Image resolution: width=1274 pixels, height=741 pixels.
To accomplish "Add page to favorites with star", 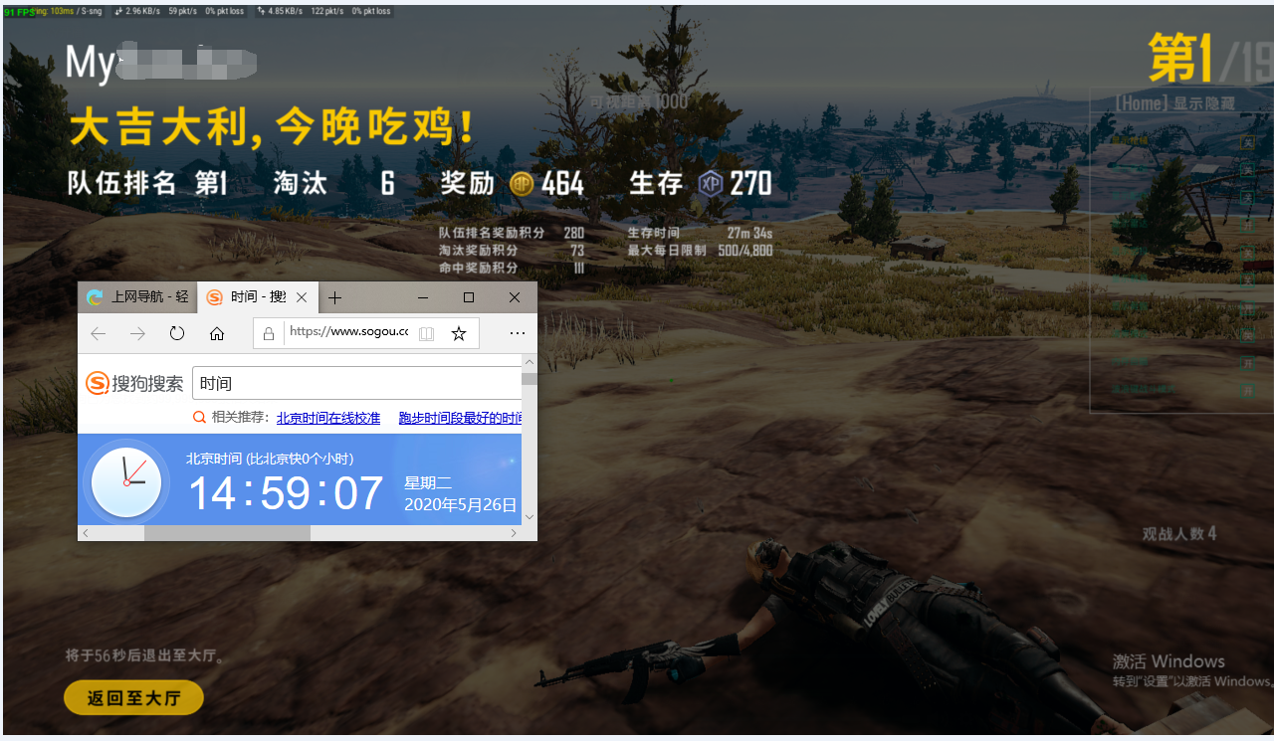I will click(459, 334).
